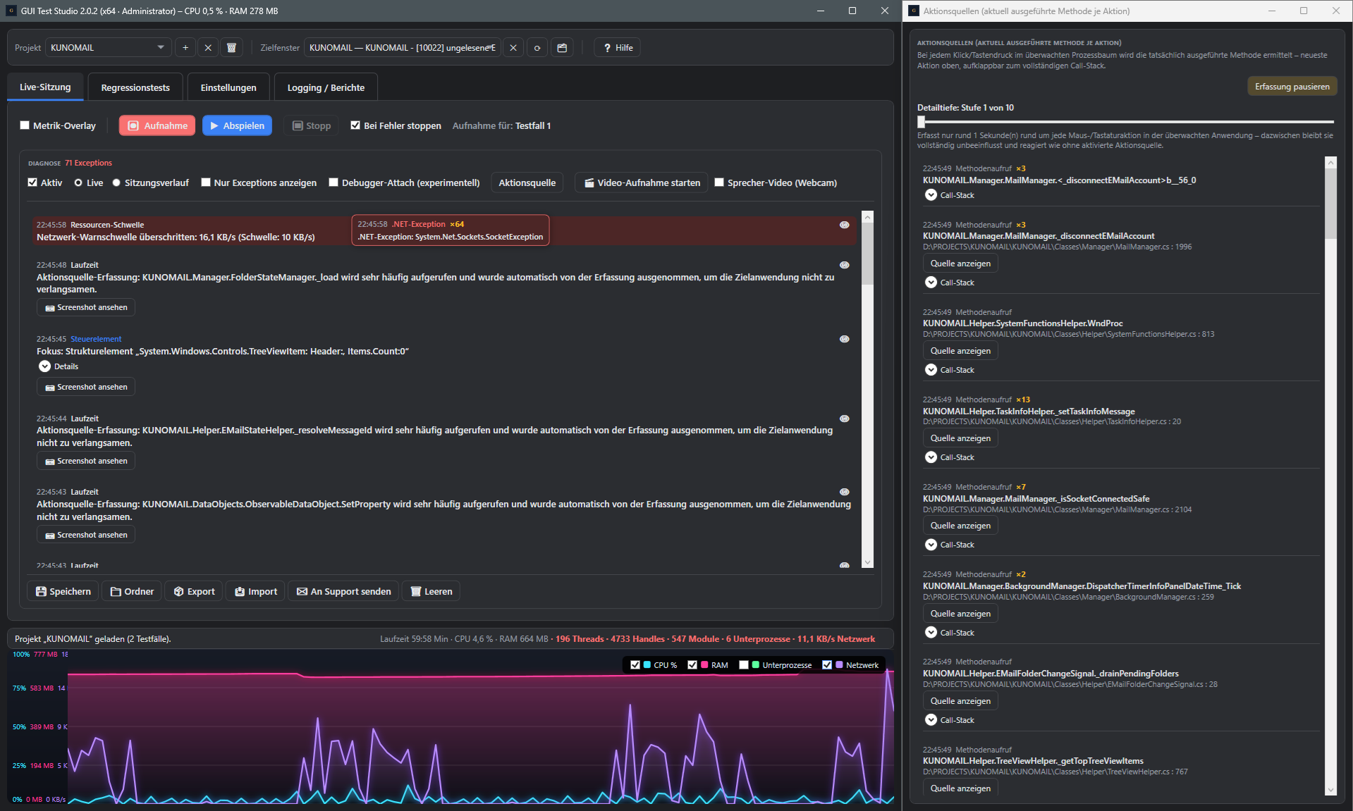Viewport: 1353px width, 811px height.
Task: Select the Sitzungsverlauf radio button
Action: [116, 182]
